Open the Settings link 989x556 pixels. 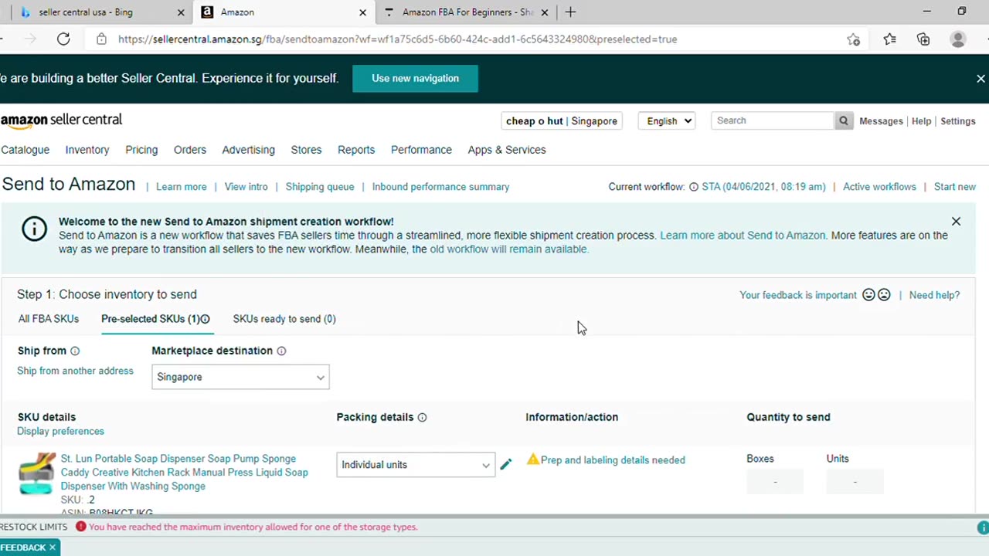[x=958, y=121]
